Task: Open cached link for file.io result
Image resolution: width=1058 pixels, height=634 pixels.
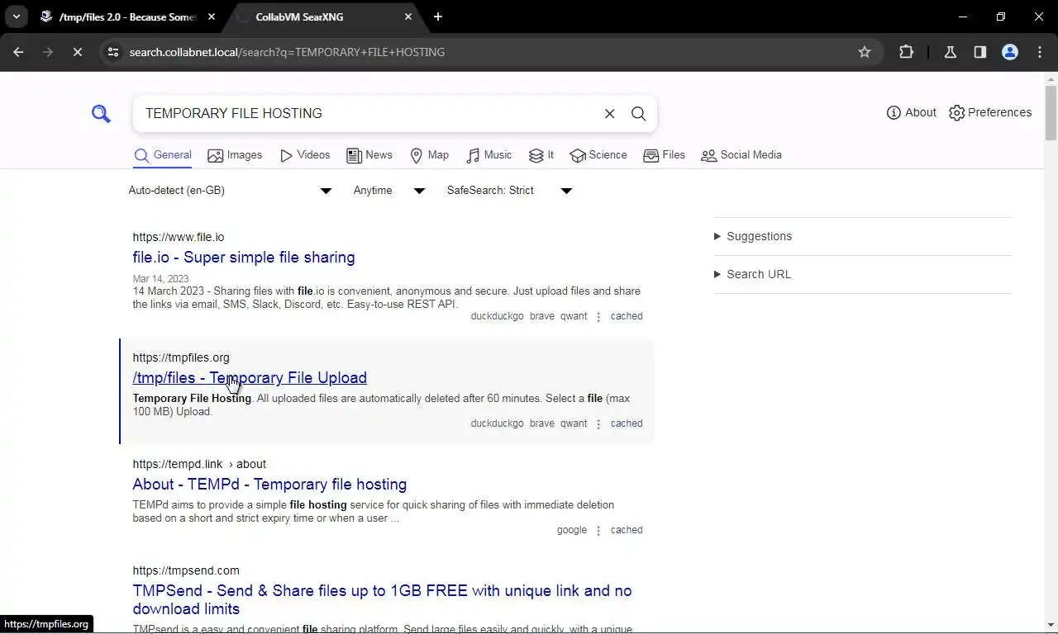Action: point(627,316)
